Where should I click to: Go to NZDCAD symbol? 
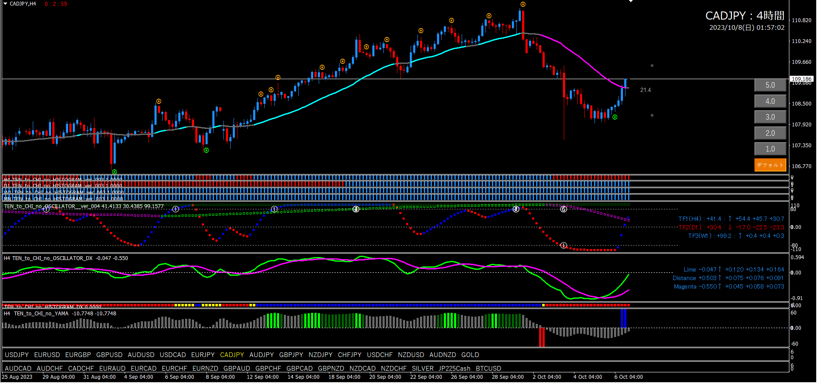(x=363, y=369)
